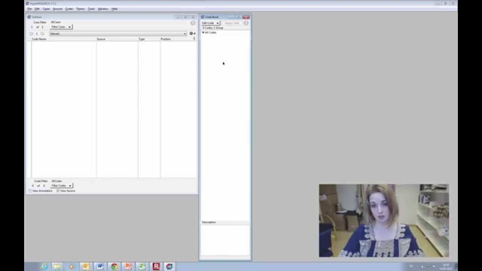Toggle the View Source checkbox

click(x=58, y=191)
